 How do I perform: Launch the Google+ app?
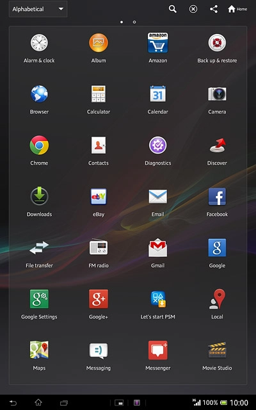click(99, 299)
